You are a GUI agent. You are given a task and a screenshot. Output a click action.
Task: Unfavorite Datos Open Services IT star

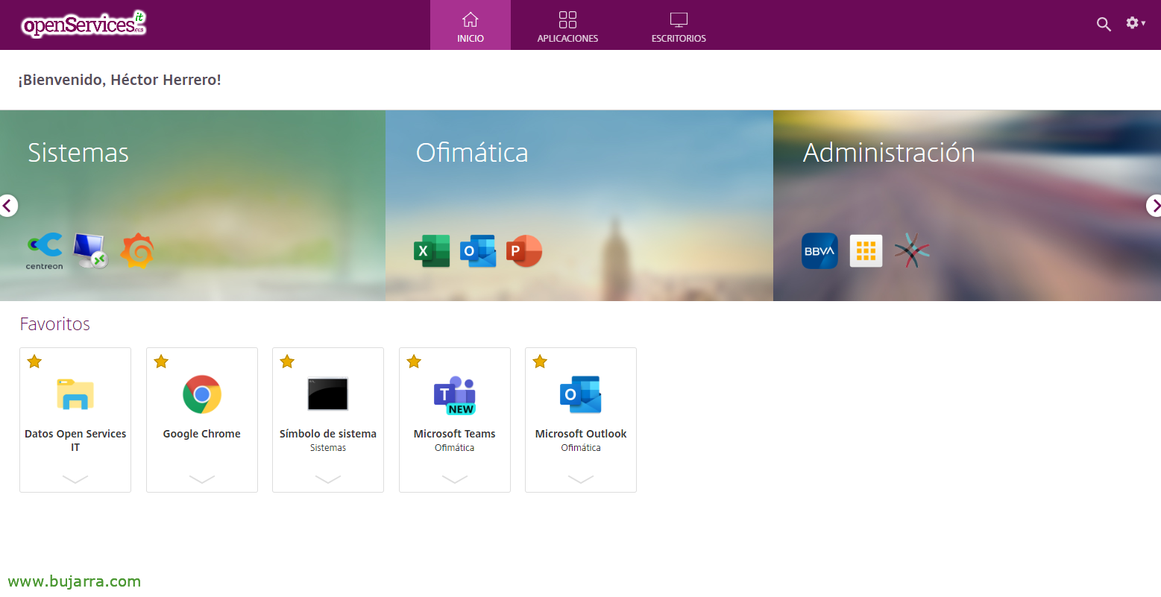click(x=34, y=361)
